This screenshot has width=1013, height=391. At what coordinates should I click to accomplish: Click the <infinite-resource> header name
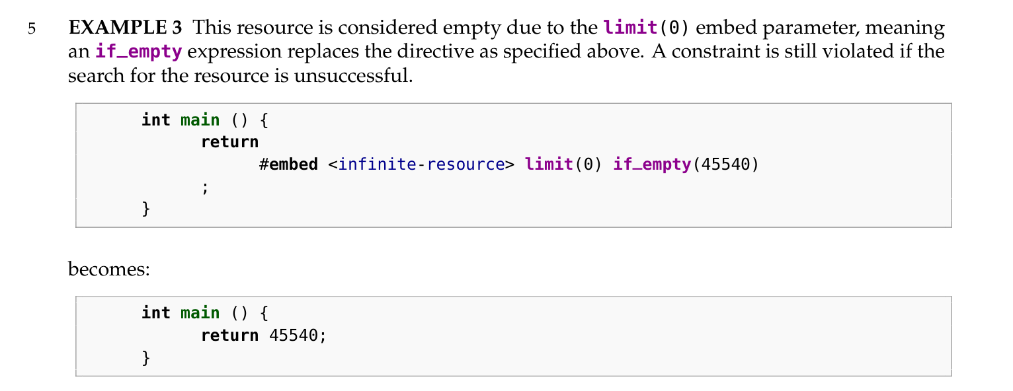click(421, 164)
